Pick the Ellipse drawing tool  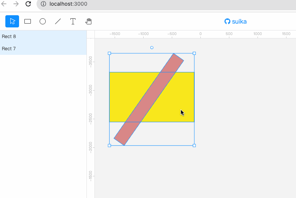(43, 21)
